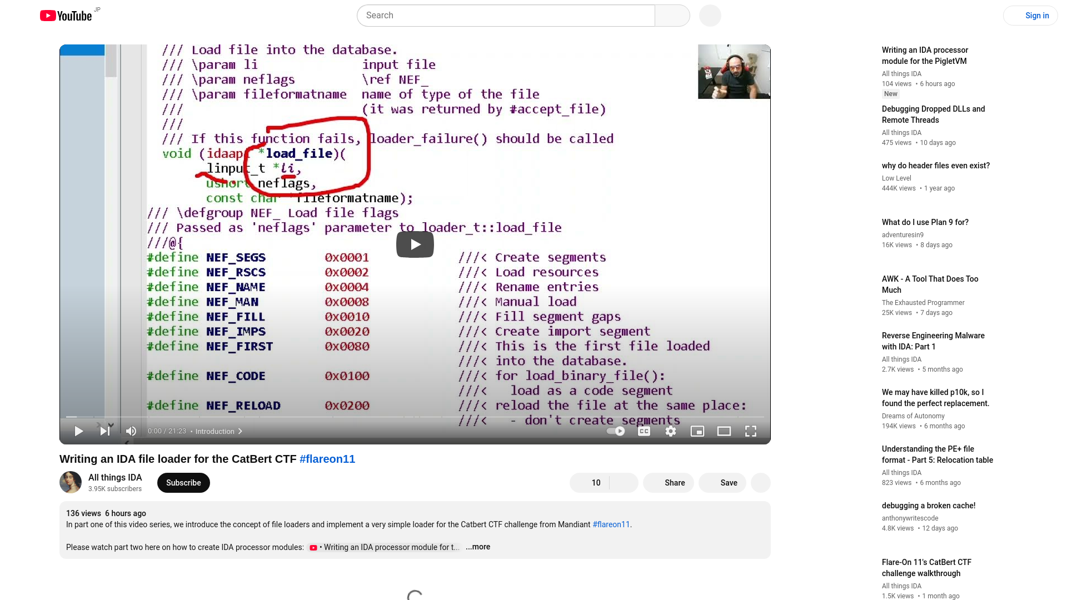Click the 0:00 / 21:23 time display
The height and width of the screenshot is (600, 1067).
(167, 431)
